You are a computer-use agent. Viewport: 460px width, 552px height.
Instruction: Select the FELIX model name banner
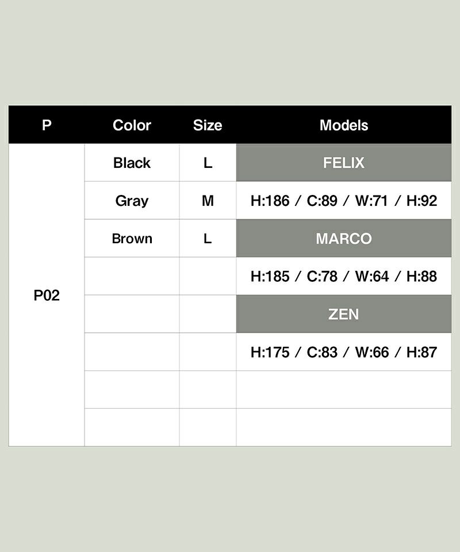pyautogui.click(x=344, y=163)
